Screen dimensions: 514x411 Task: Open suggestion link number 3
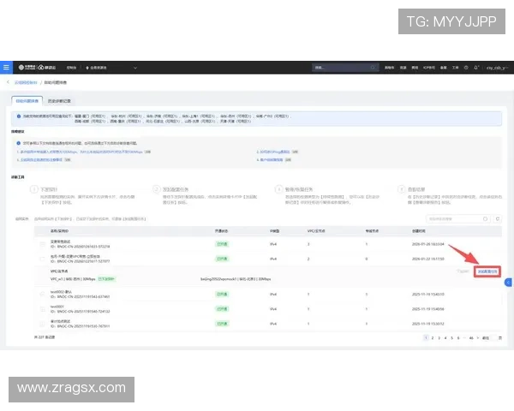(39, 159)
